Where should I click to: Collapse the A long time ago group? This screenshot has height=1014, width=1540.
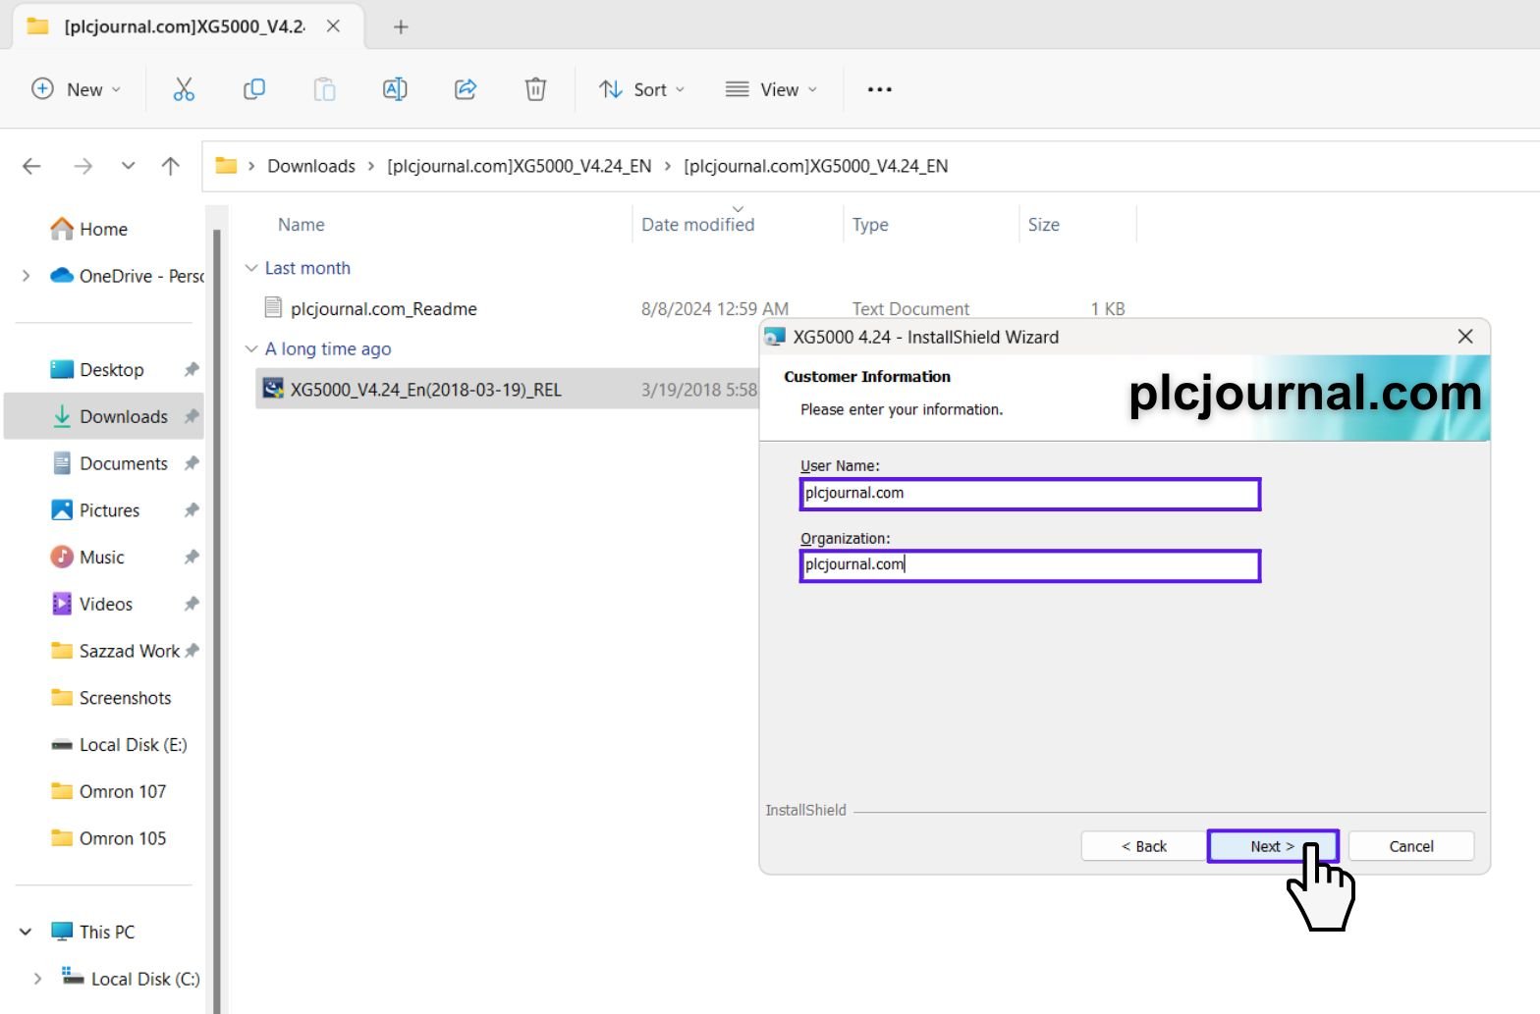[251, 348]
